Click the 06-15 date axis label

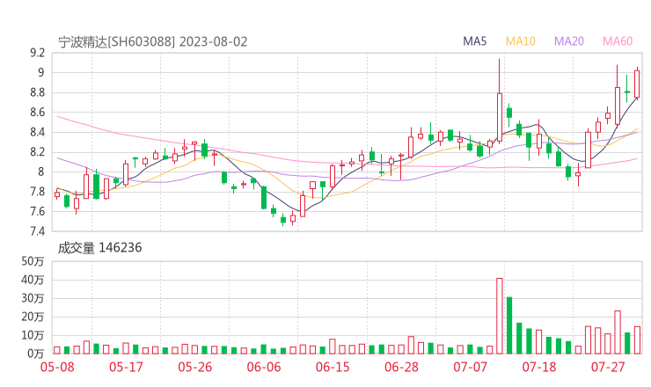333,367
